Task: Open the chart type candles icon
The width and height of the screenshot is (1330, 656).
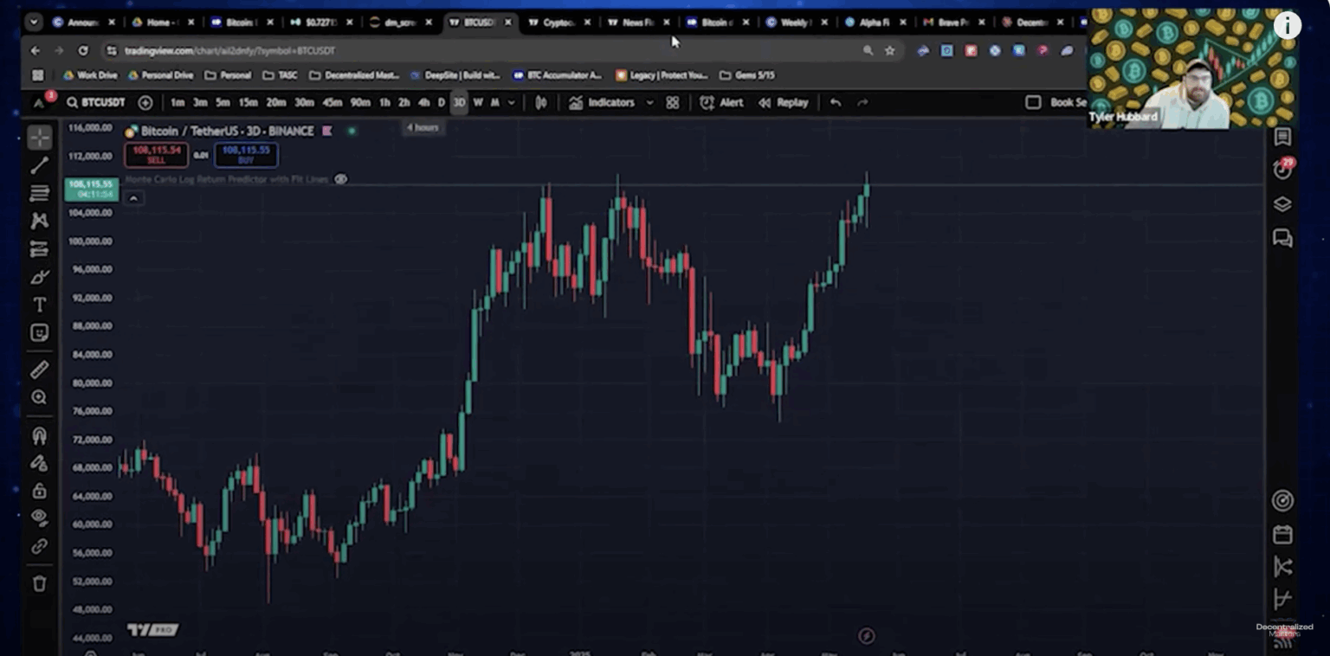Action: (x=541, y=102)
